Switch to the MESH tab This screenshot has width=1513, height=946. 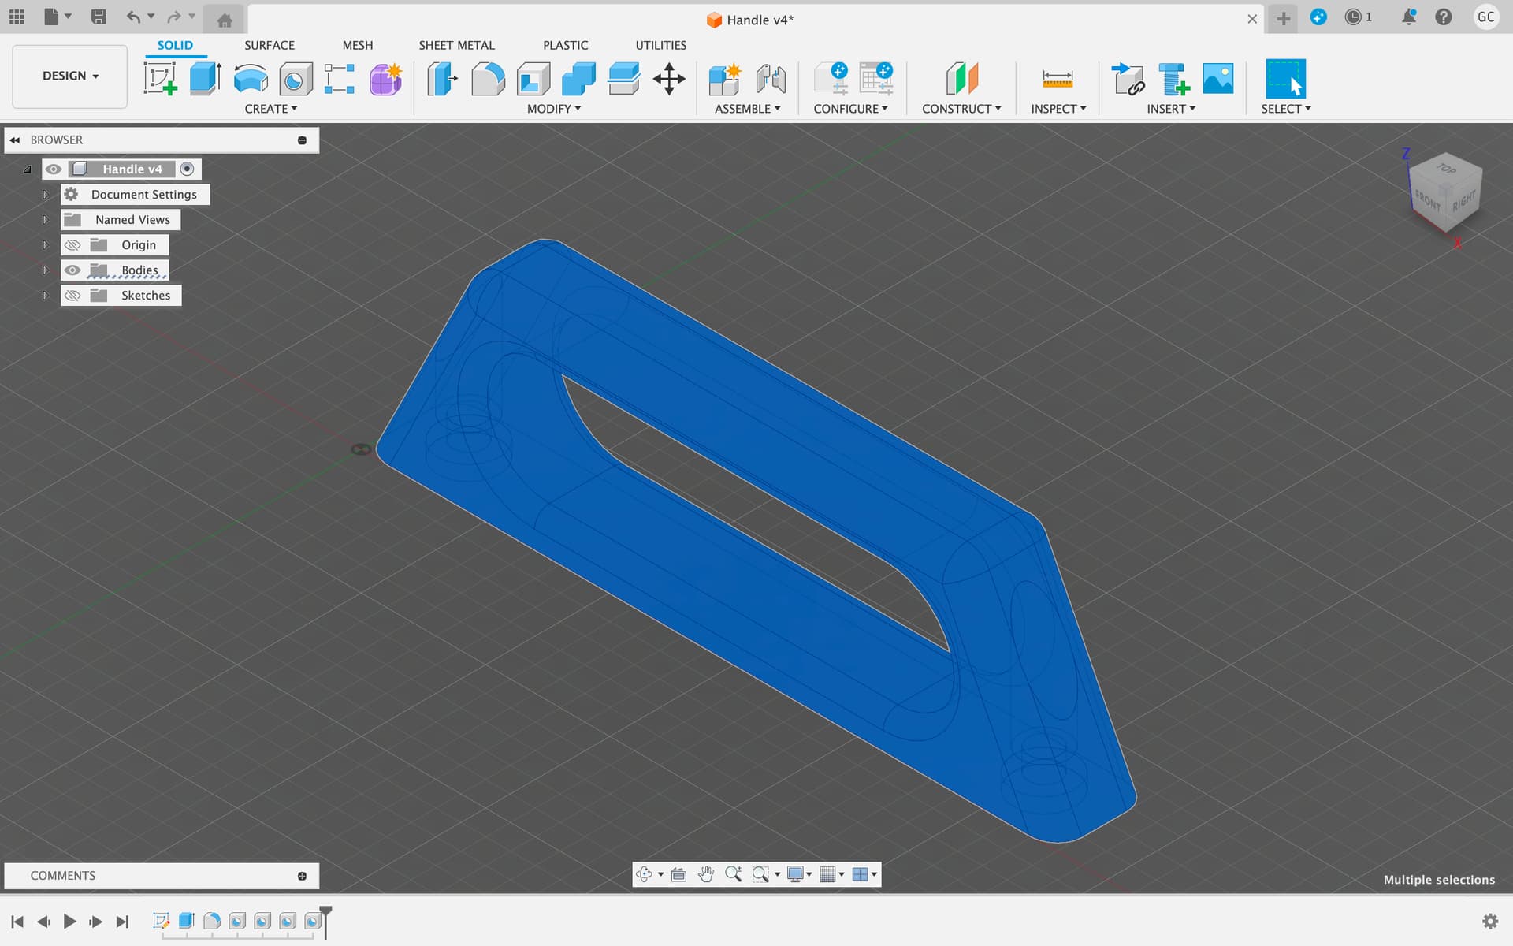point(358,45)
